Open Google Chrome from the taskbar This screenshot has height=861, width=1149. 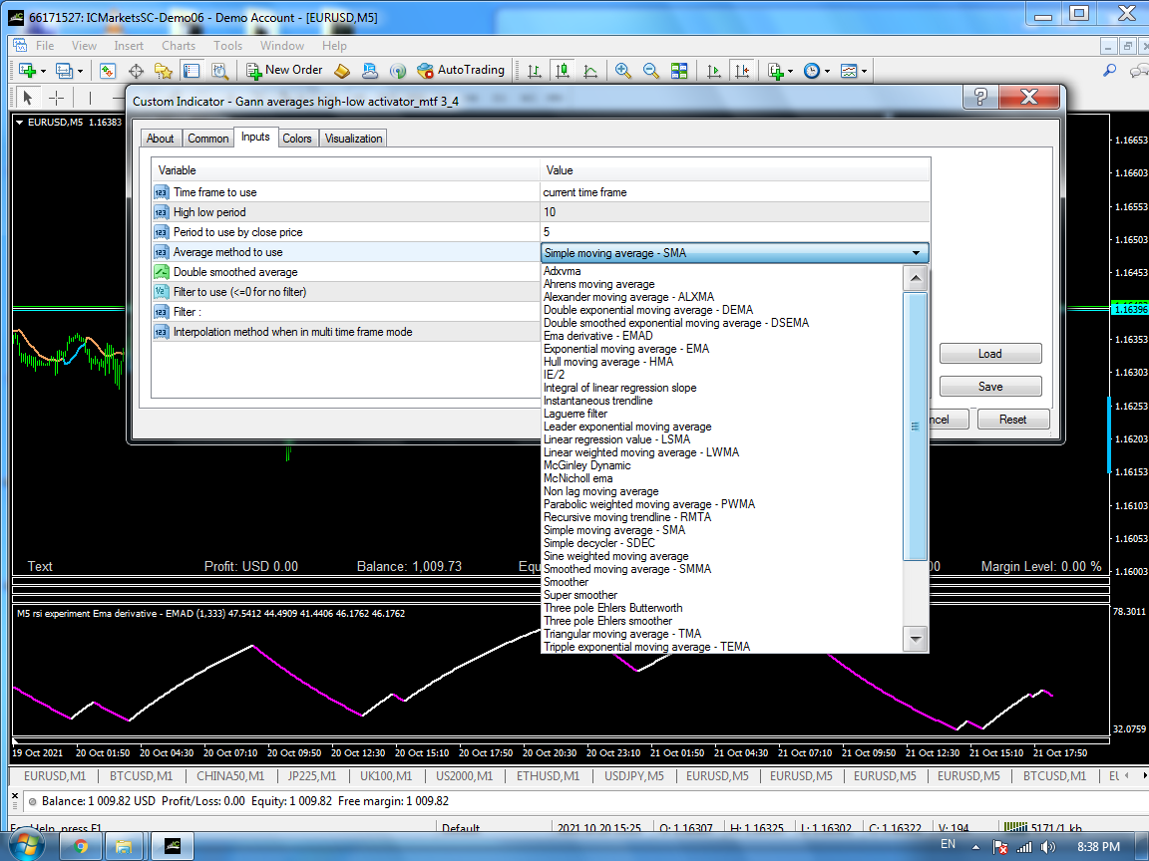81,846
